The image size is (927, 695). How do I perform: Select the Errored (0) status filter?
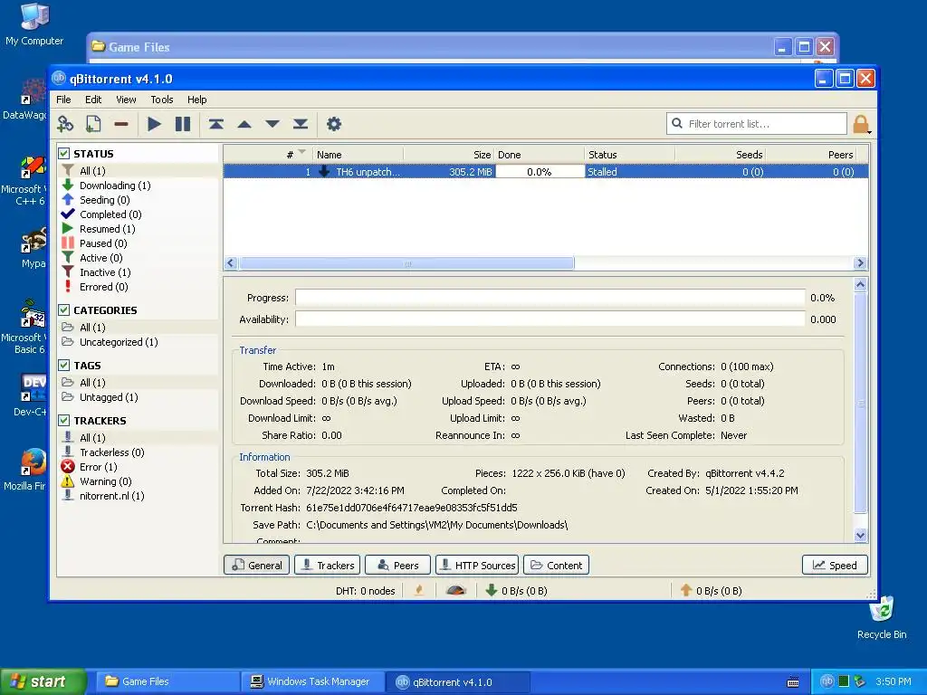[103, 287]
